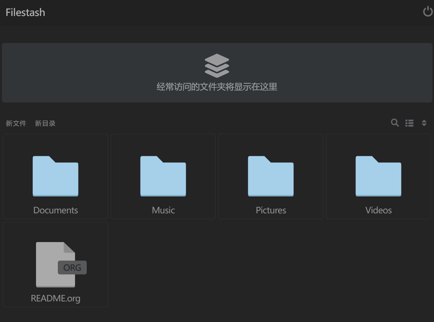Select the Videos folder label
This screenshot has height=322, width=434.
coord(378,210)
